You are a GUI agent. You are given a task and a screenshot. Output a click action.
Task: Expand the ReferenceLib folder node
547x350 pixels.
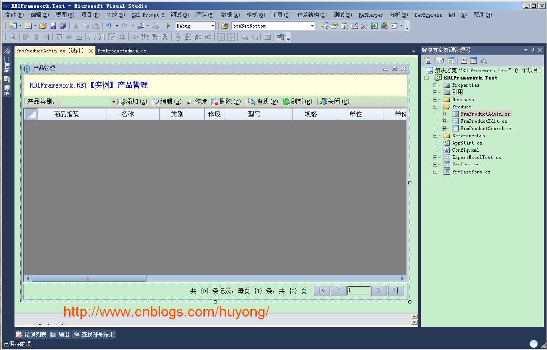pyautogui.click(x=435, y=136)
